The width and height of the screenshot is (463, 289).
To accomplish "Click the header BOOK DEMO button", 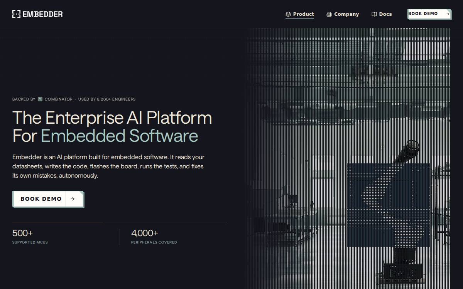I will click(429, 14).
